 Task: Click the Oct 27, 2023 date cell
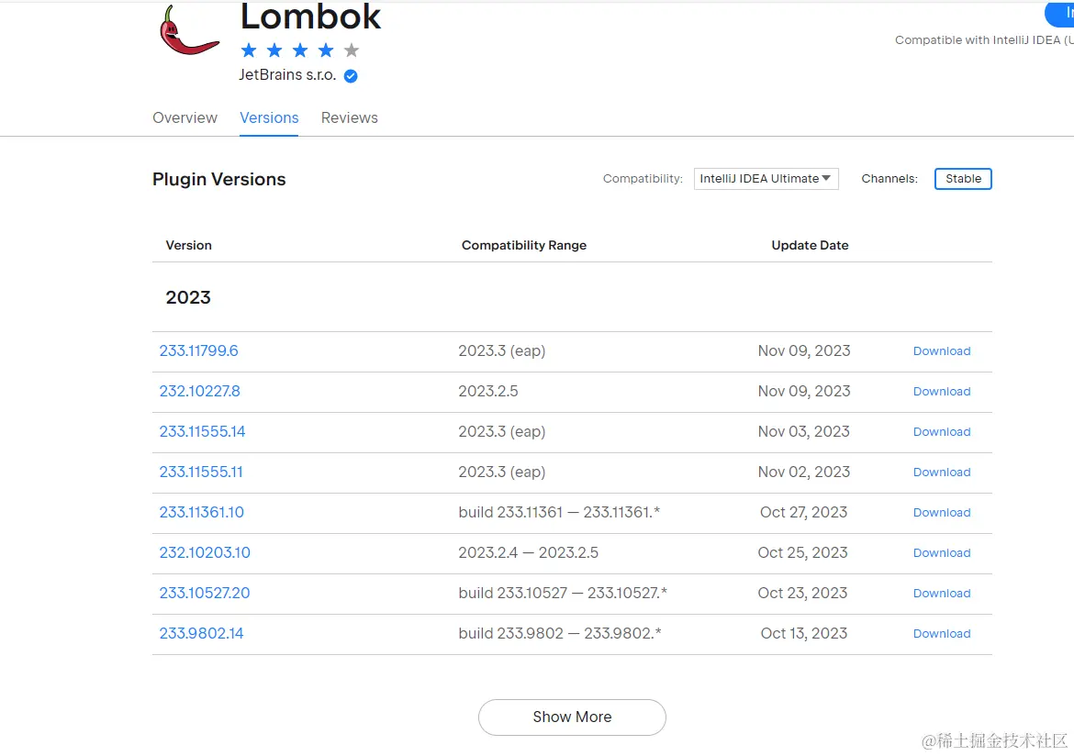(x=803, y=512)
